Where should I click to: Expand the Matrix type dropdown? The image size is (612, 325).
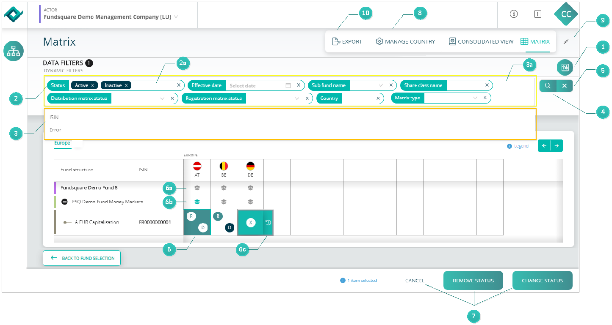tap(475, 98)
